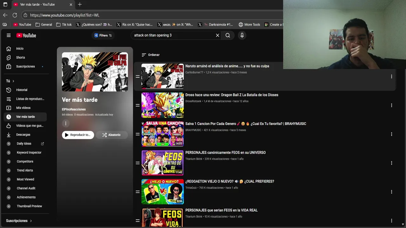Reload the page with refresh icon
This screenshot has height=228, width=406.
tap(15, 15)
